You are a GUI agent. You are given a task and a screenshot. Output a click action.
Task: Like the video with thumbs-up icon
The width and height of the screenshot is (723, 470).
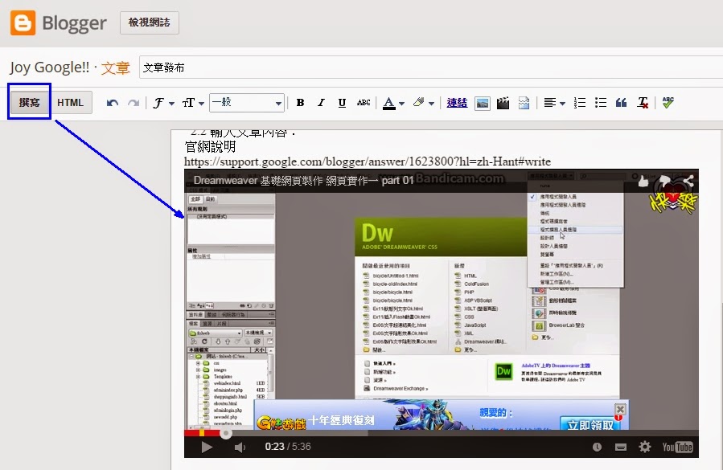coord(643,181)
